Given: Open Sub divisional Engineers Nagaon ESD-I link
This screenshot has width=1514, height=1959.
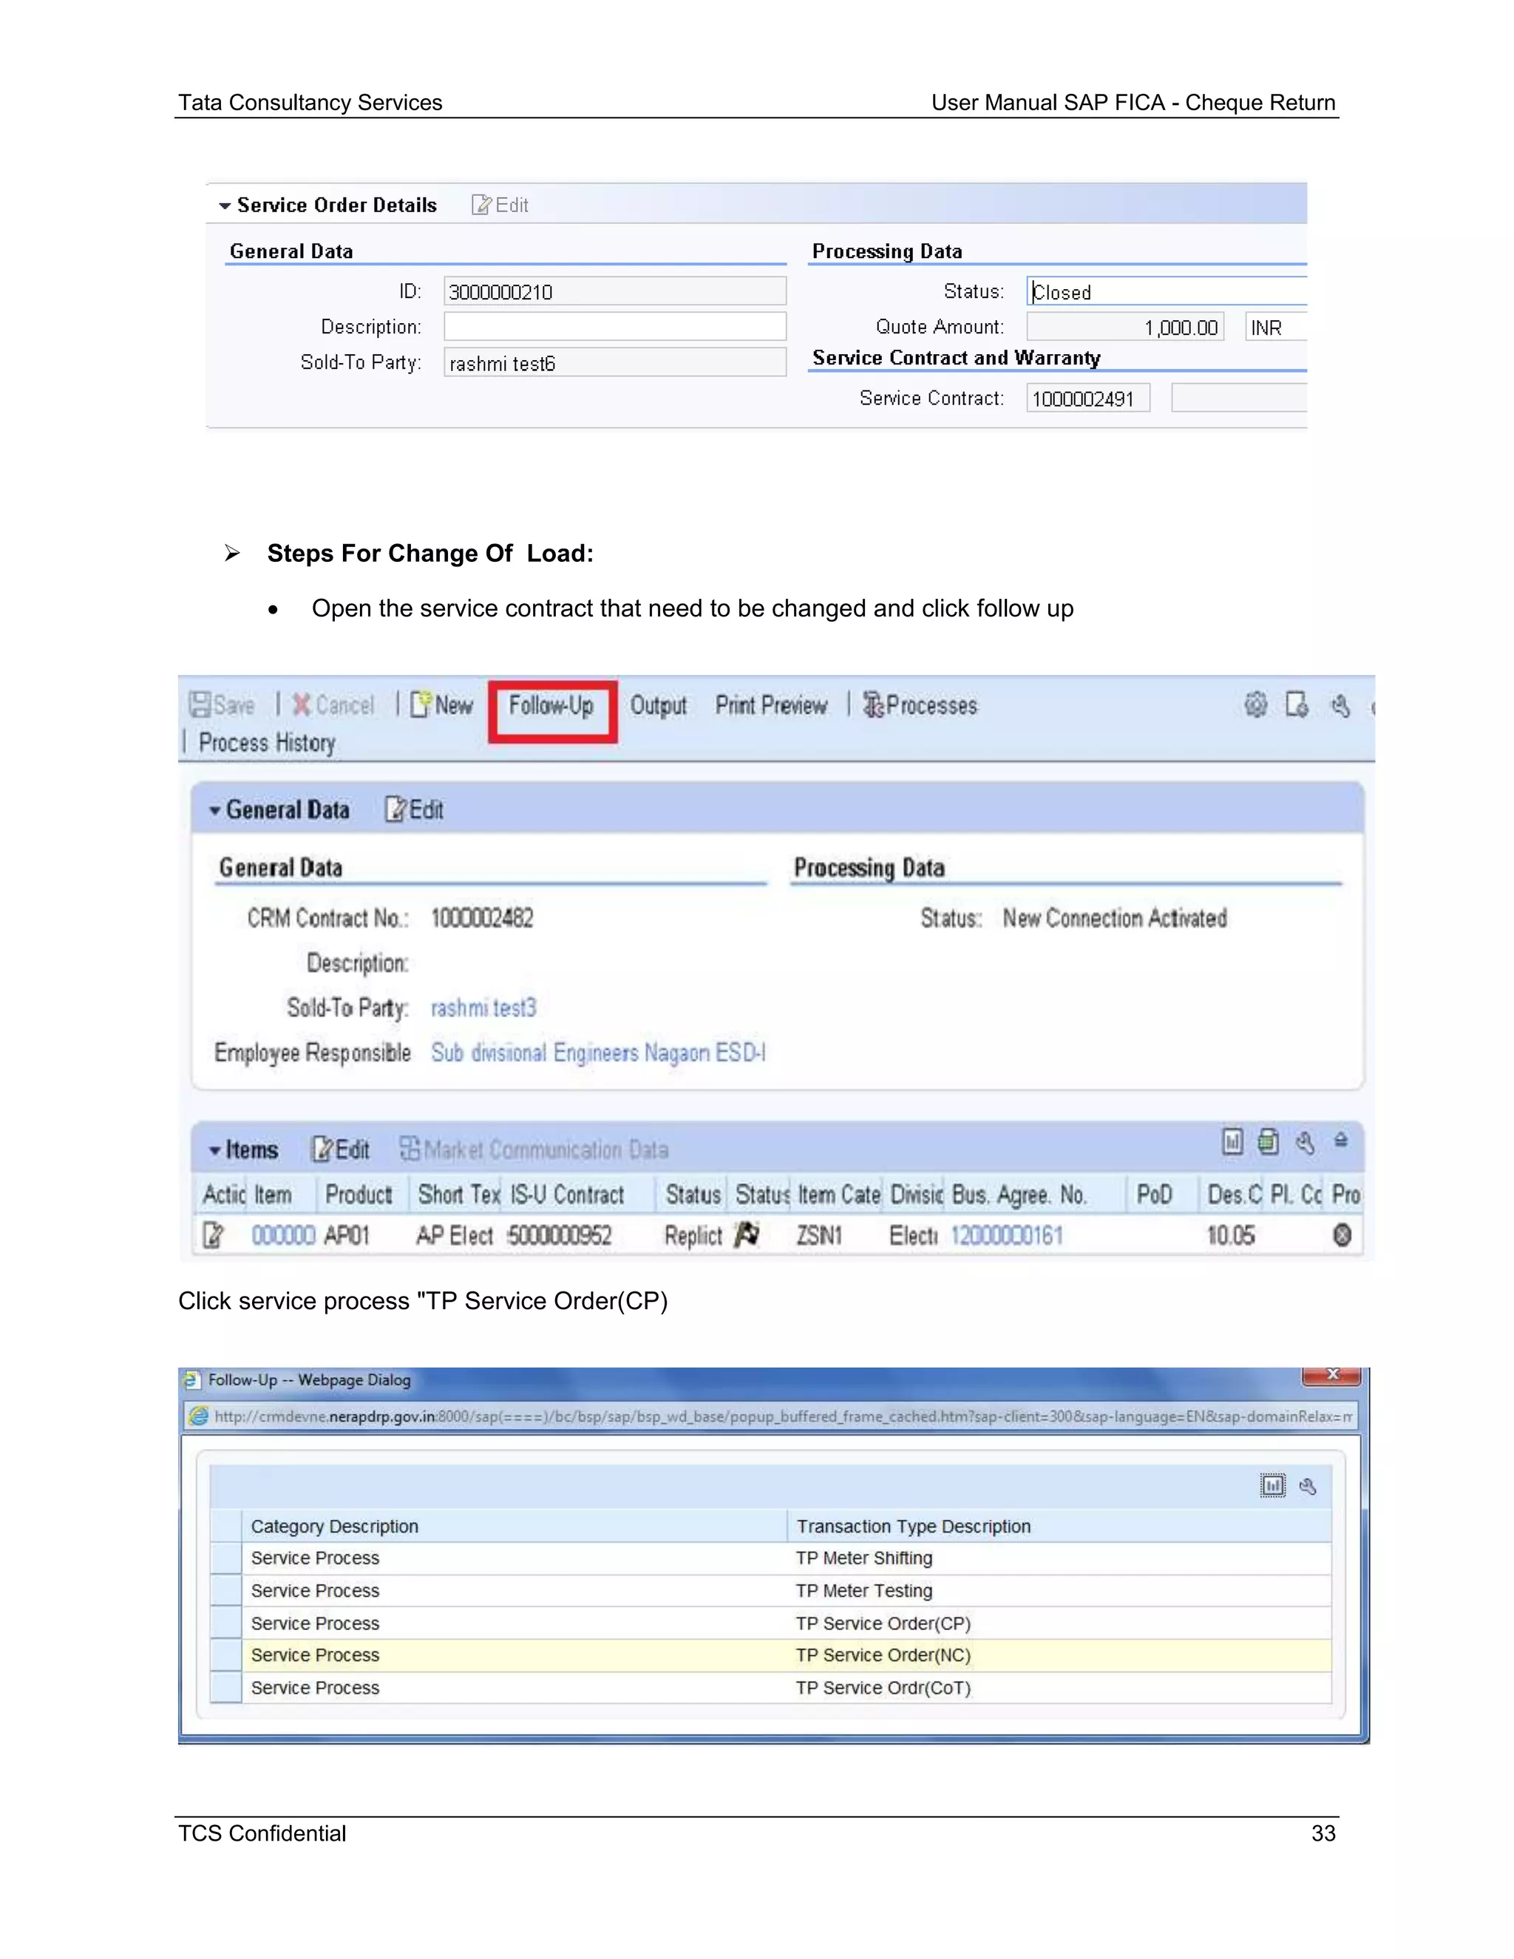Looking at the screenshot, I should click(x=598, y=1053).
